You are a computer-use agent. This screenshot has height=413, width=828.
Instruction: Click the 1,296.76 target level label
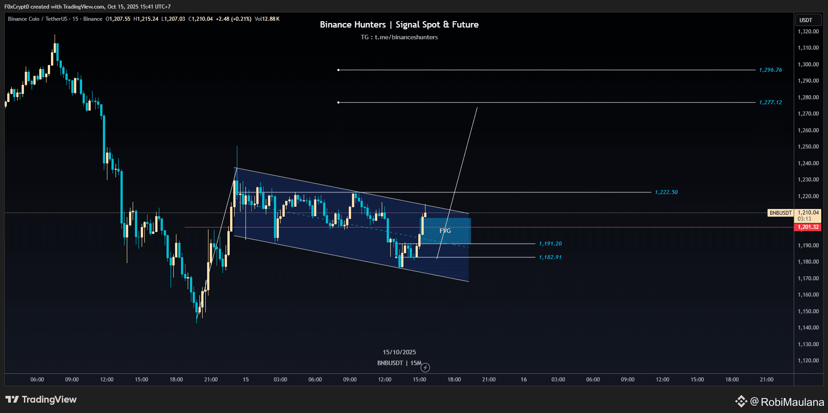pyautogui.click(x=771, y=70)
